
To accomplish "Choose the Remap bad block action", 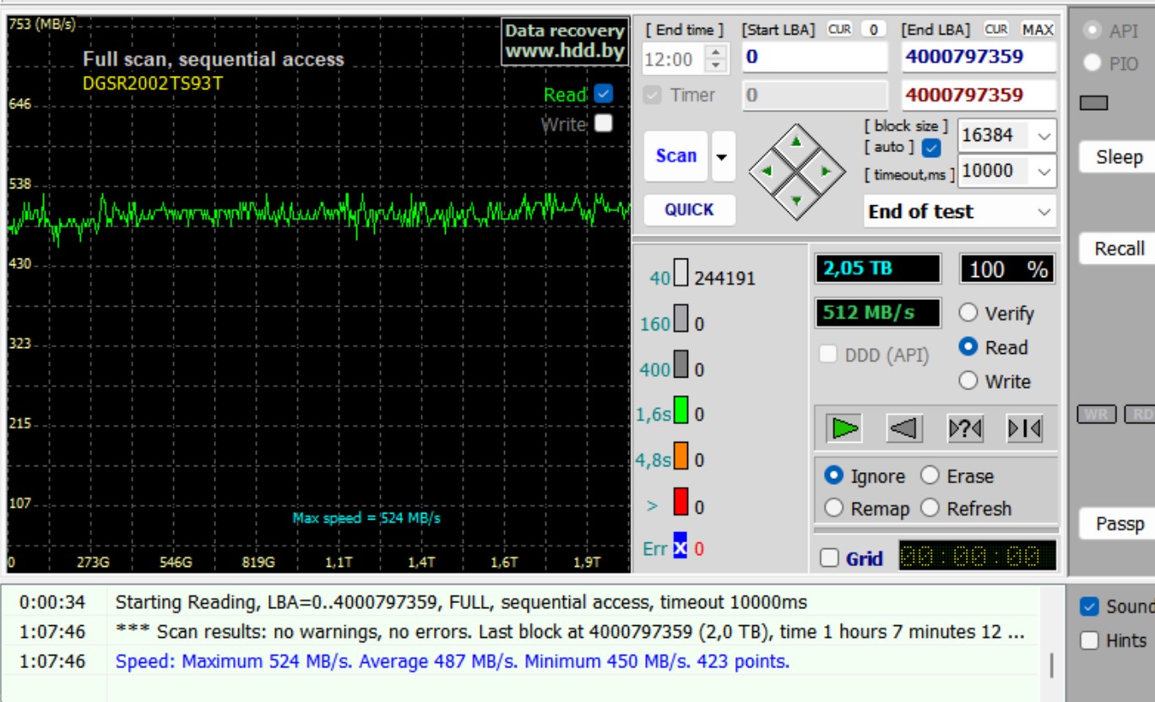I will tap(834, 509).
